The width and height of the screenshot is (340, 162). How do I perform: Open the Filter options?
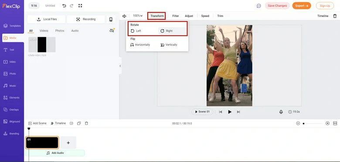176,16
